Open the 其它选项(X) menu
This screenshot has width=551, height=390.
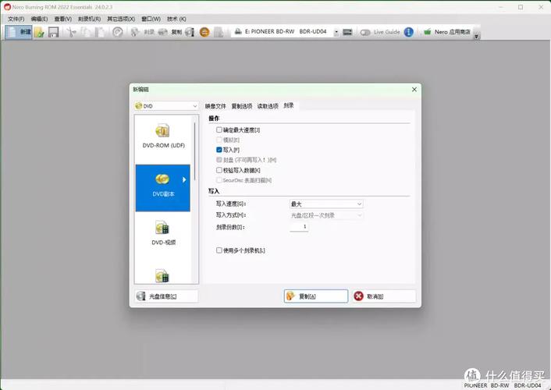click(121, 19)
